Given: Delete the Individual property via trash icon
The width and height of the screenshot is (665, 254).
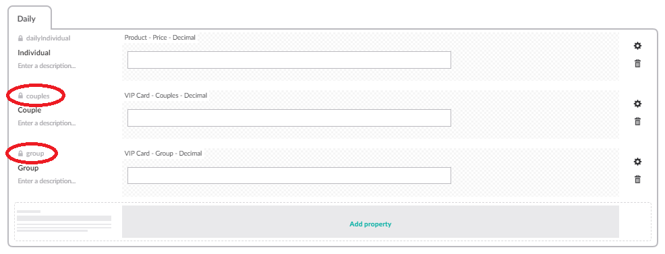Looking at the screenshot, I should 637,63.
